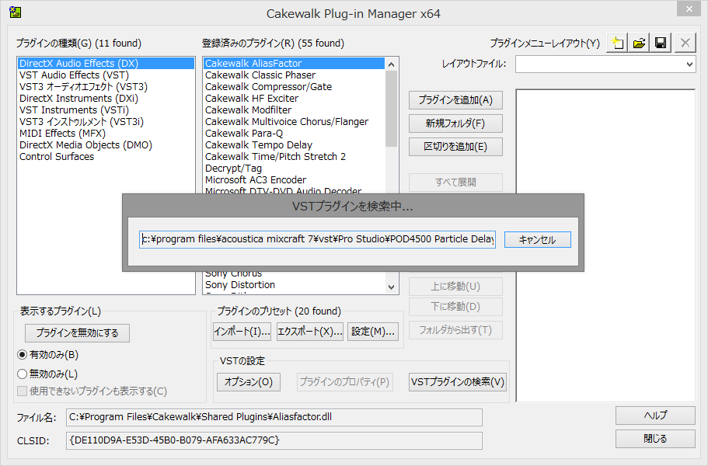The height and width of the screenshot is (466, 708).
Task: Click the registered plug-ins list scroll-up arrow
Action: (392, 64)
